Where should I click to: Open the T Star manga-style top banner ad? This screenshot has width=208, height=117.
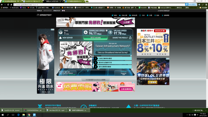pyautogui.click(x=95, y=22)
